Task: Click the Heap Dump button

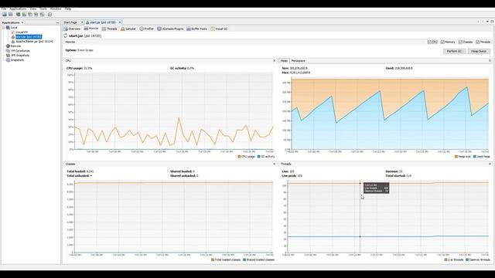Action: point(479,51)
